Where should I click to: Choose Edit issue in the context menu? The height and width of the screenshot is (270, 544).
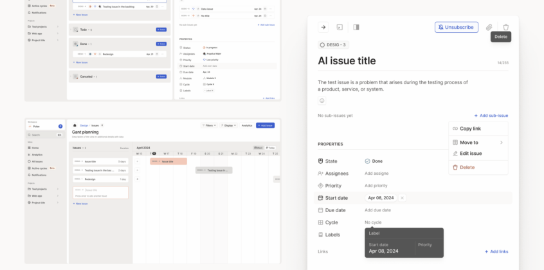(471, 154)
